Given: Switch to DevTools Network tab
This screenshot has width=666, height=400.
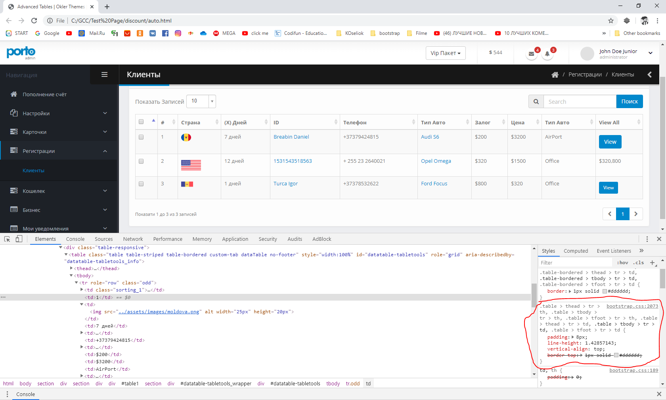Looking at the screenshot, I should [x=133, y=239].
